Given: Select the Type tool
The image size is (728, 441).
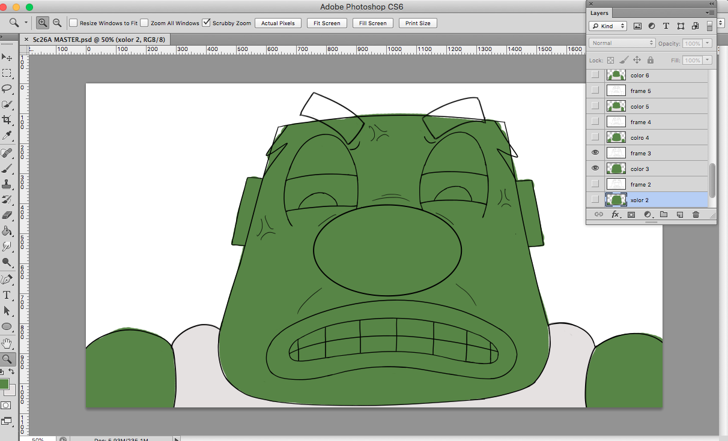Looking at the screenshot, I should (7, 295).
